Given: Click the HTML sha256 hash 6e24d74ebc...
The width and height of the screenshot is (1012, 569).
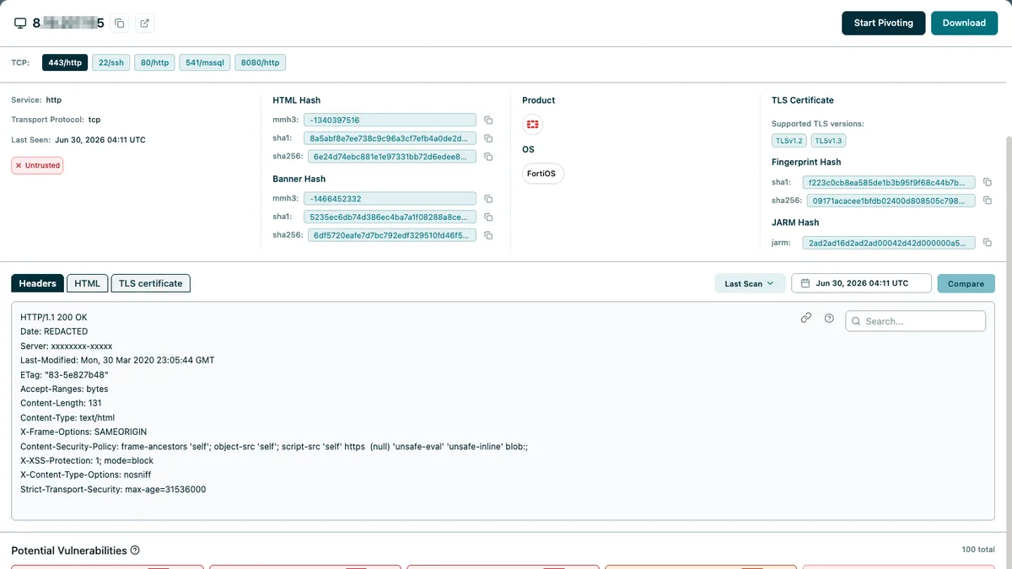Looking at the screenshot, I should (x=391, y=157).
